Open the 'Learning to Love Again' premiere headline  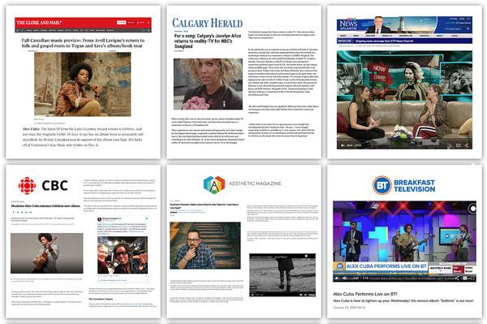204,206
